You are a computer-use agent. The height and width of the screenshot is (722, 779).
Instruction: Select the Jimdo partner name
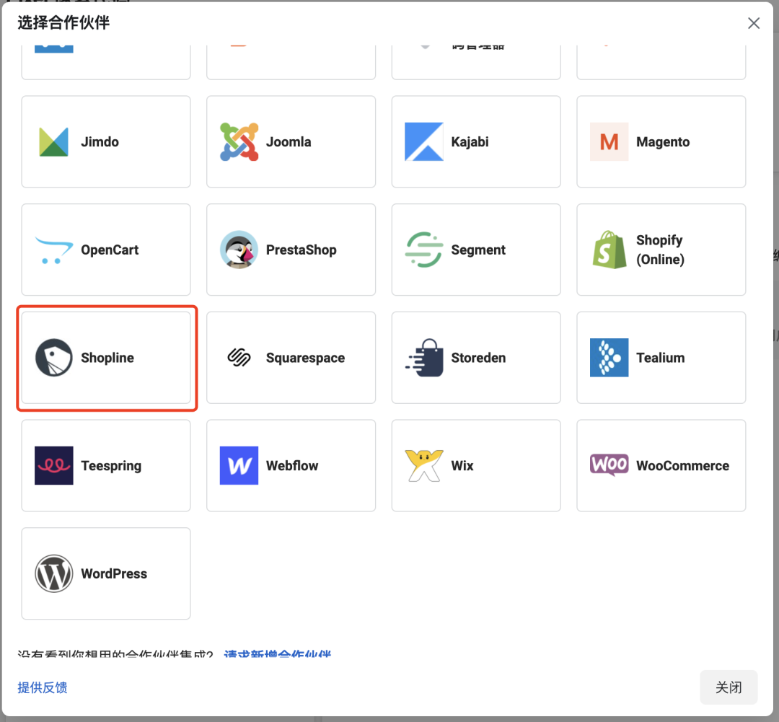[100, 142]
